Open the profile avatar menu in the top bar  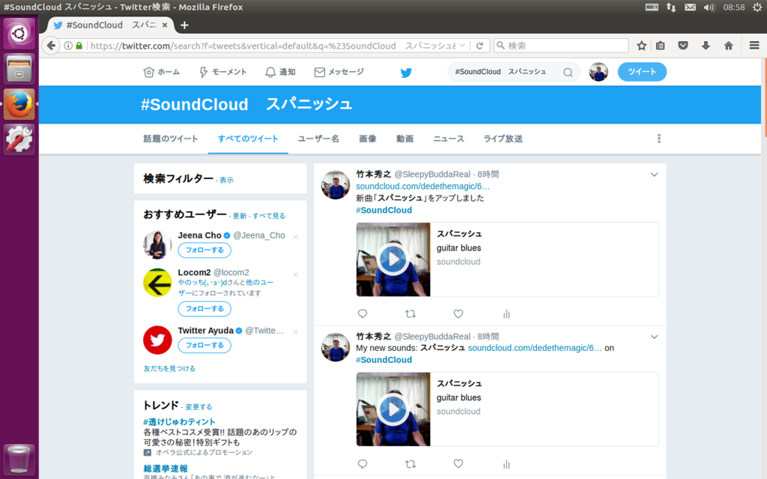pyautogui.click(x=598, y=72)
